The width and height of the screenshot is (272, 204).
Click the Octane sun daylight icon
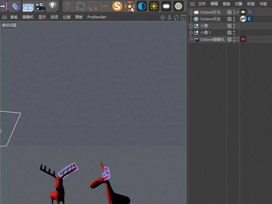click(x=154, y=6)
